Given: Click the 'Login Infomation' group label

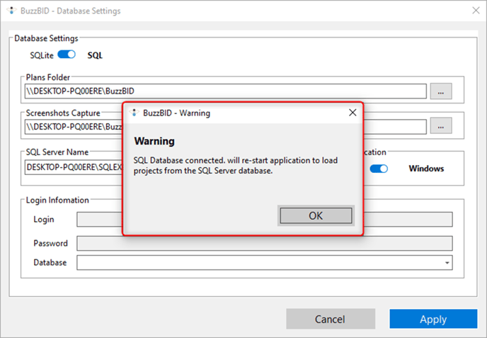Looking at the screenshot, I should pos(57,200).
